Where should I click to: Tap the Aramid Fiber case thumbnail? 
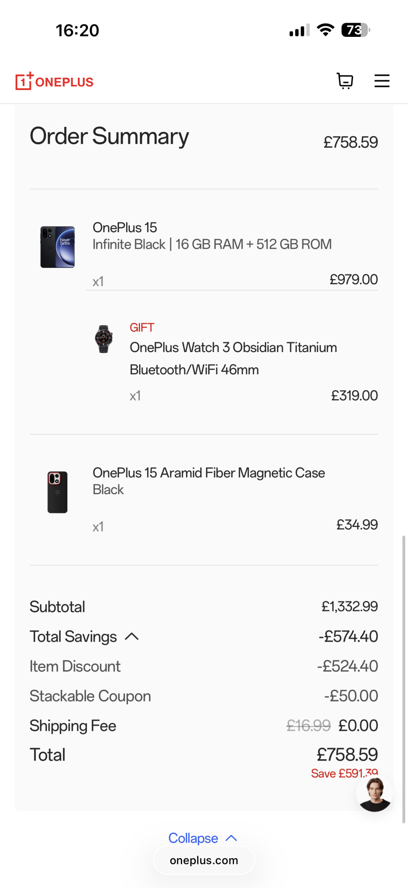click(x=58, y=492)
